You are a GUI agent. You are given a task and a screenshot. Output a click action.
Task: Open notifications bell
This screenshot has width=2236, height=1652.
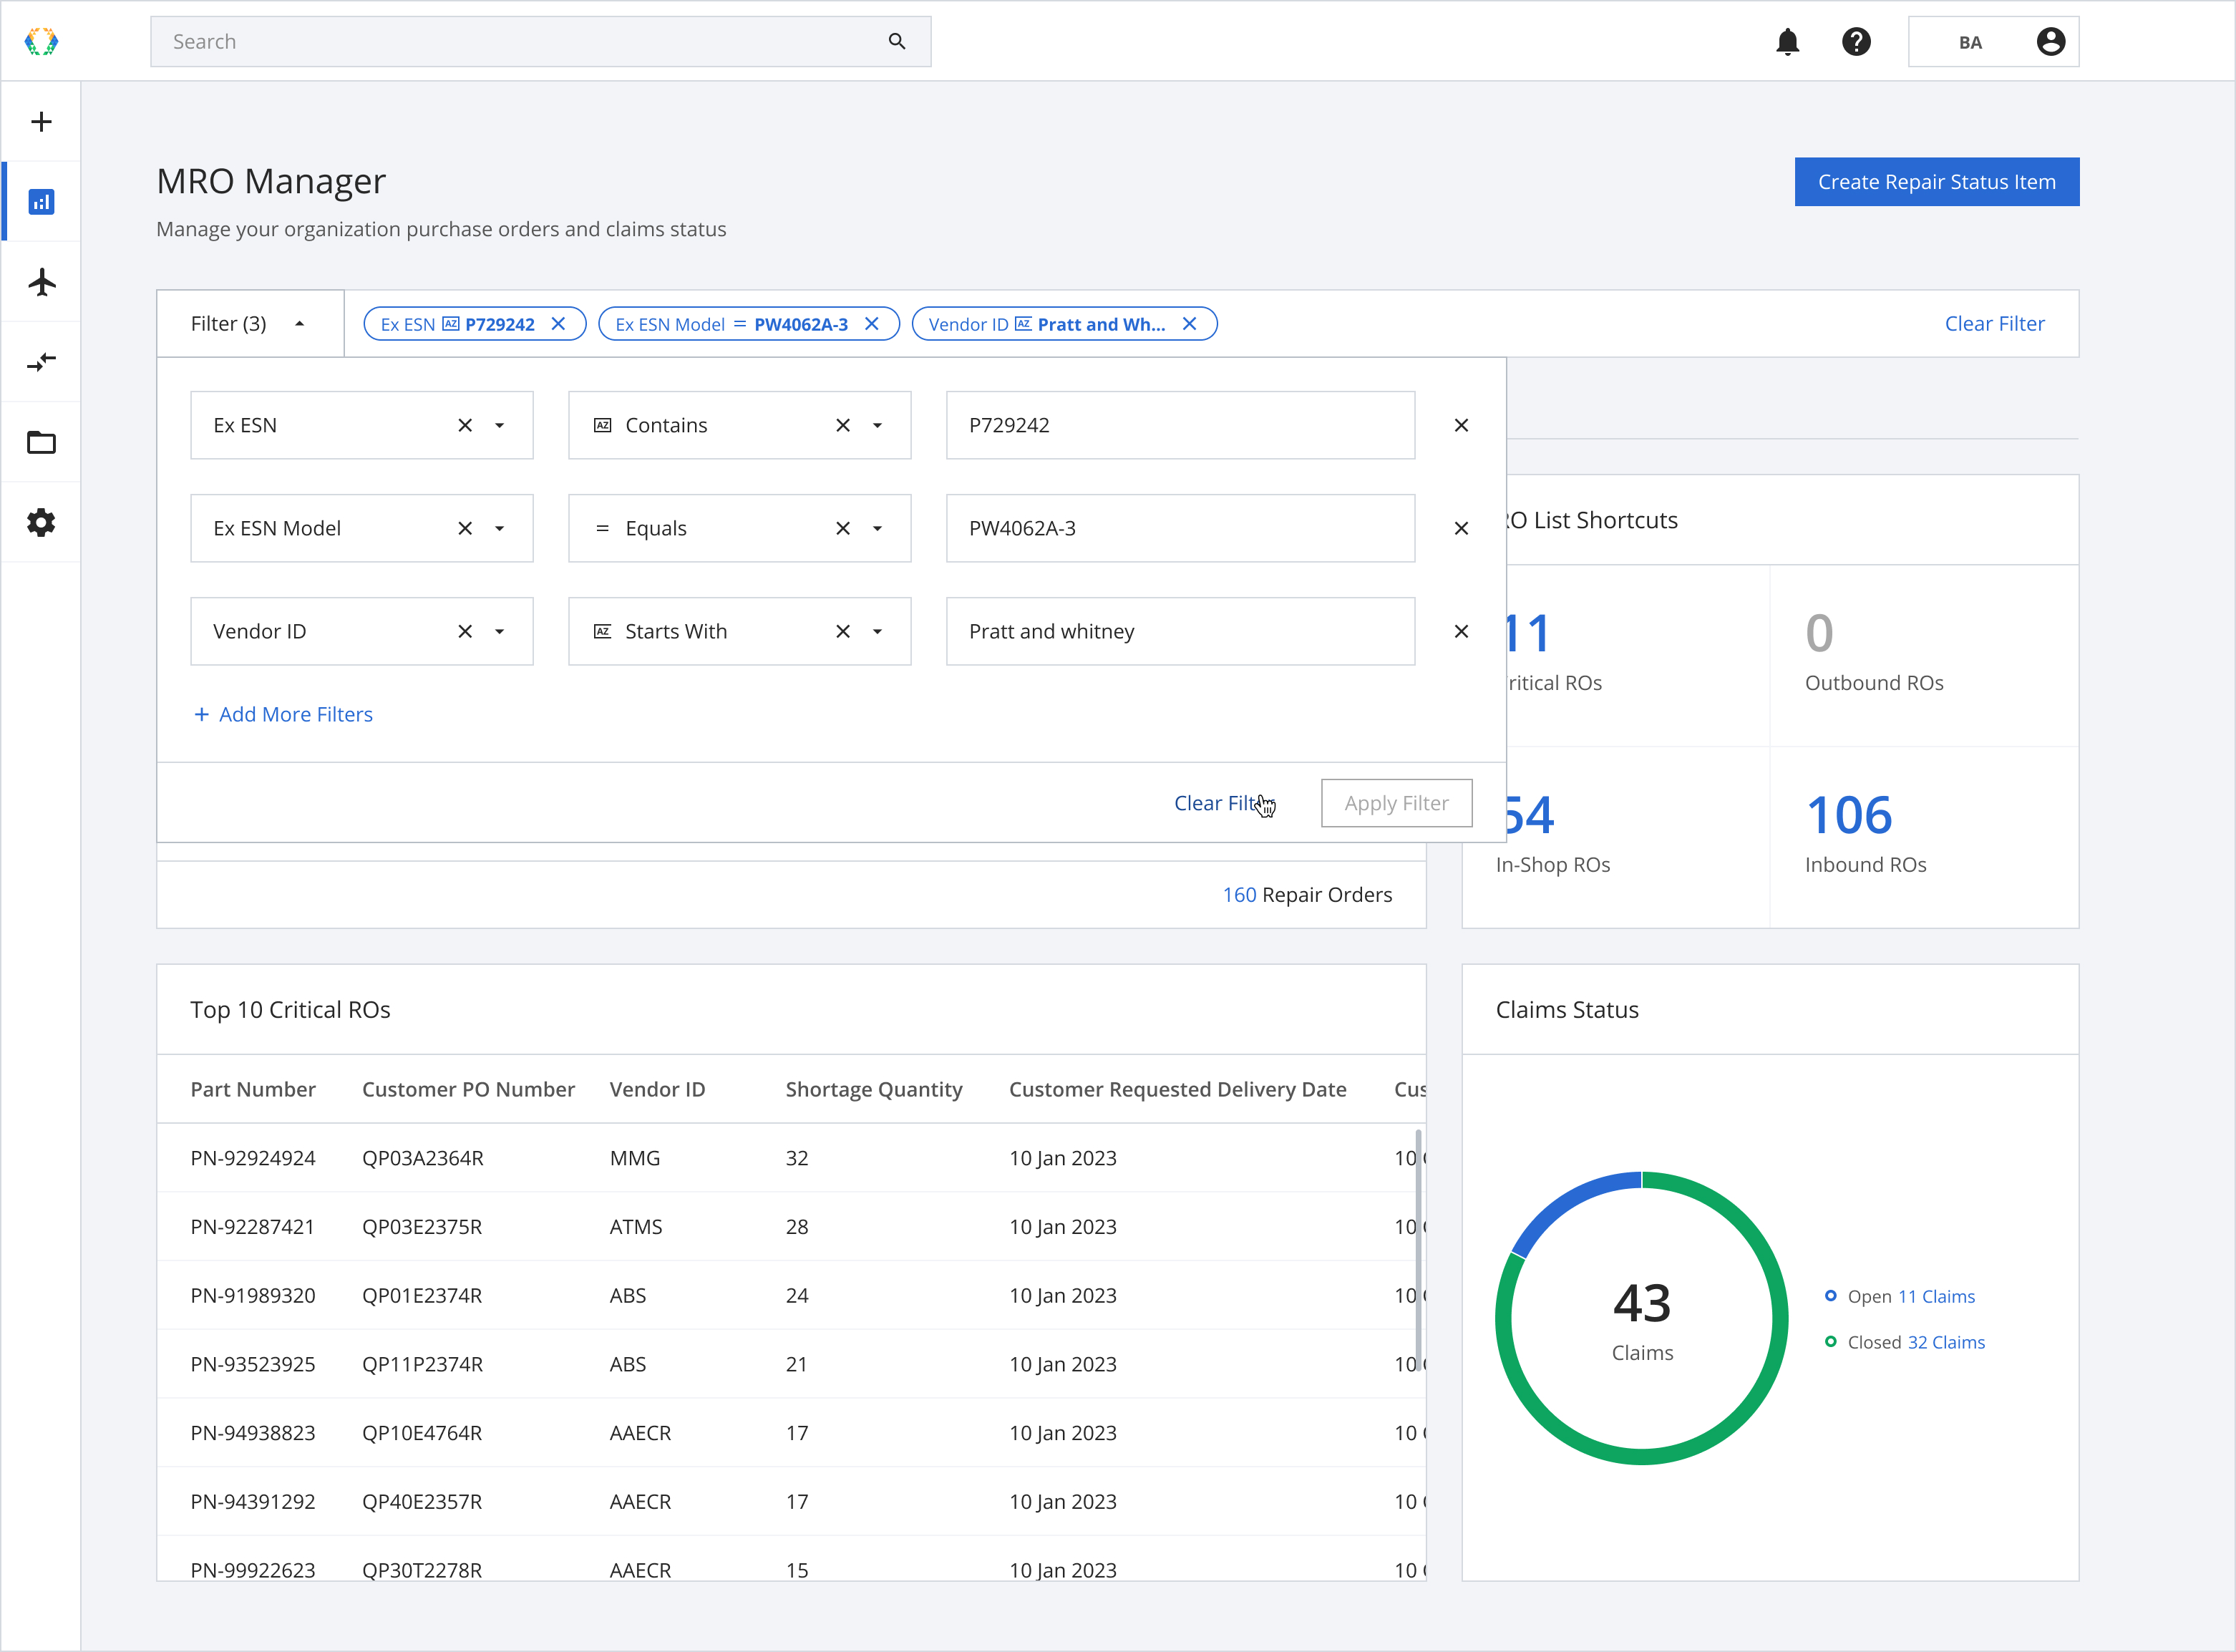[x=1788, y=42]
